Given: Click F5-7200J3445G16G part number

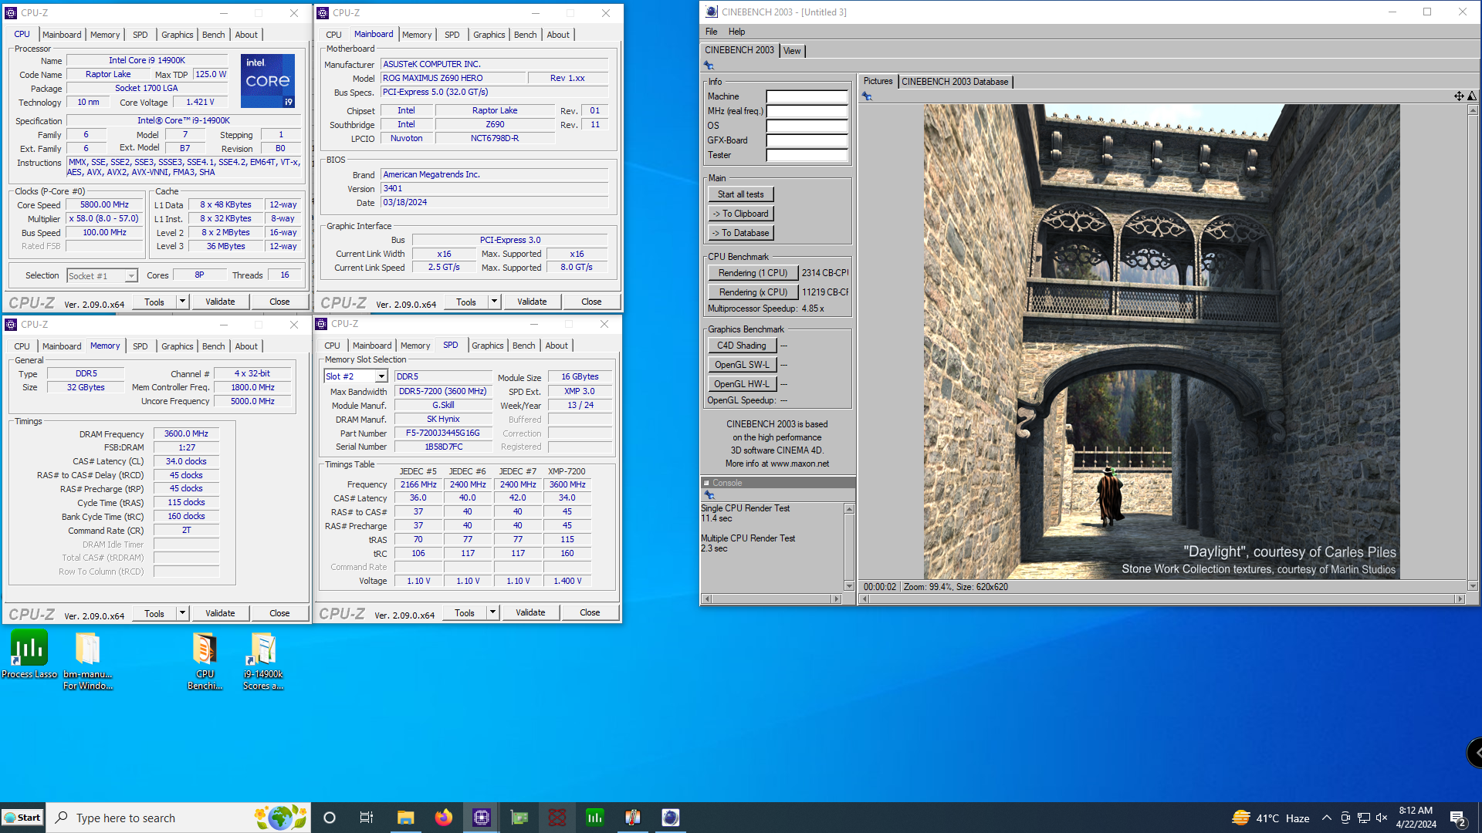Looking at the screenshot, I should (x=443, y=433).
